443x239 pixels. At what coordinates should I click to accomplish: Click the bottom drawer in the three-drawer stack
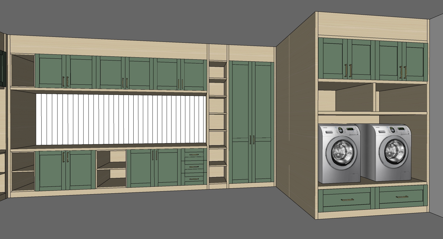pos(194,179)
